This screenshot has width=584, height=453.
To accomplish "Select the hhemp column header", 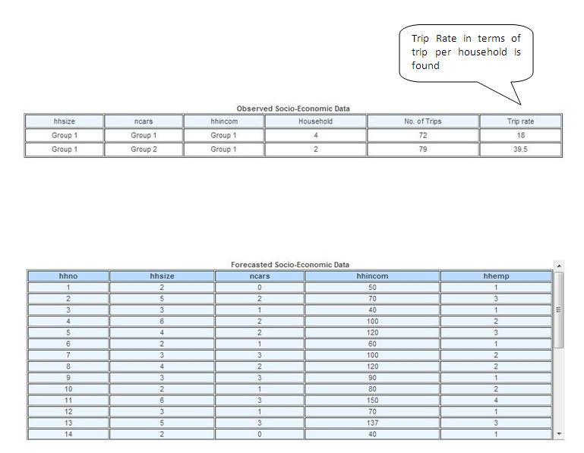I will pyautogui.click(x=496, y=276).
